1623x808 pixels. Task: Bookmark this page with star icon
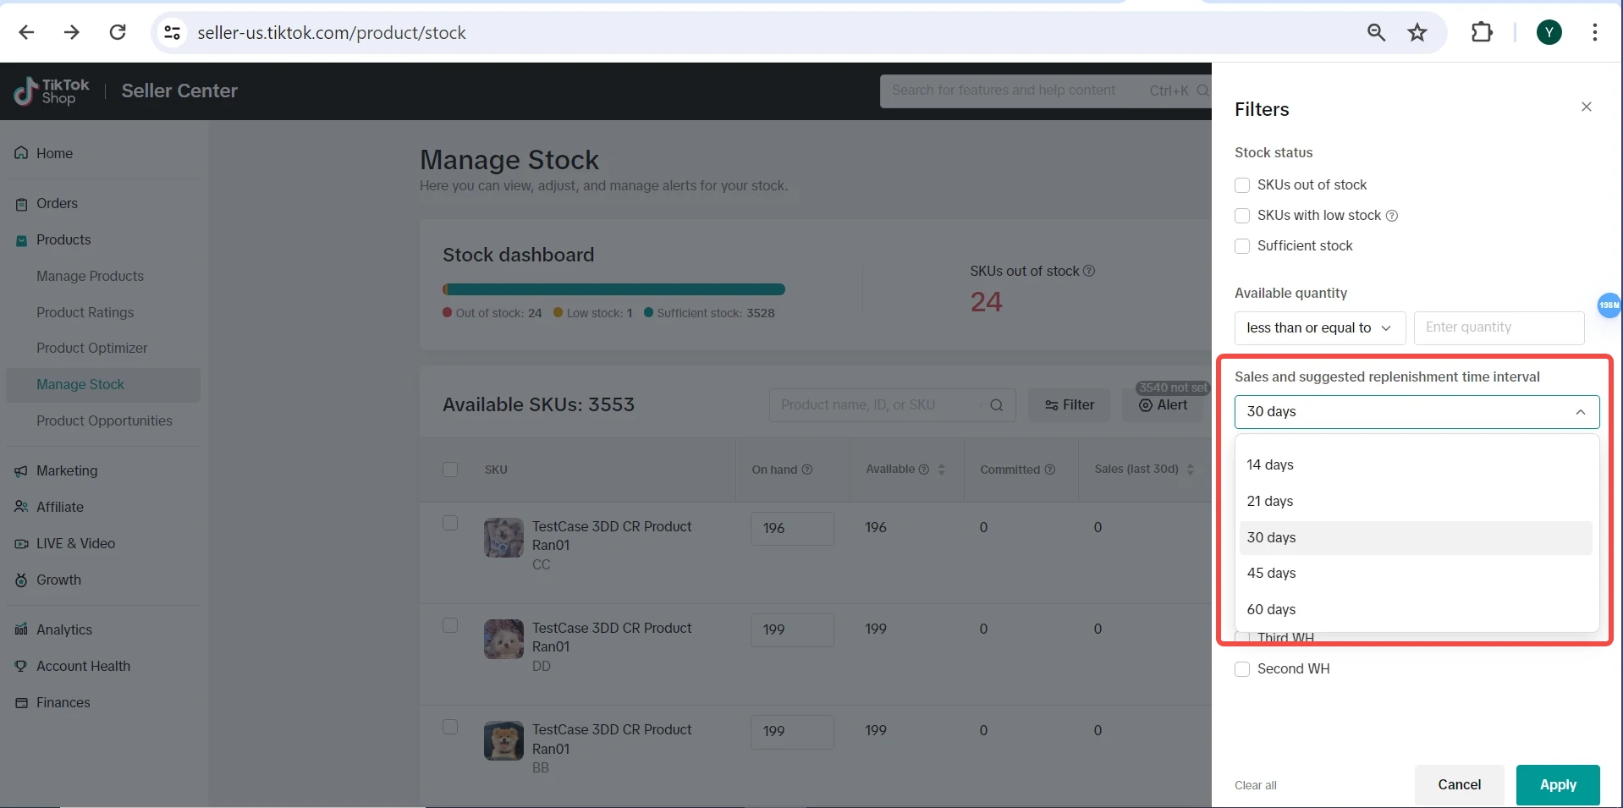click(1417, 32)
